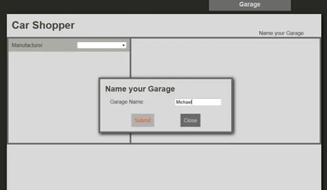The height and width of the screenshot is (190, 327).
Task: Focus the Garage Name text field
Action: click(x=198, y=102)
